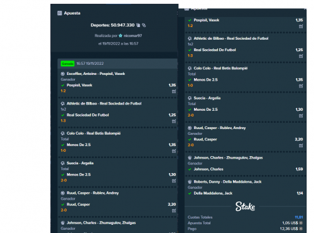Click odds 1,14 for Della Maddalena

click(300, 193)
